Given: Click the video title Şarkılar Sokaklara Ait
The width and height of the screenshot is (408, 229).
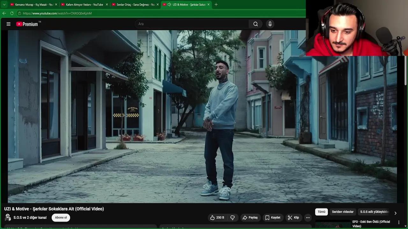Looking at the screenshot, I should 54,209.
